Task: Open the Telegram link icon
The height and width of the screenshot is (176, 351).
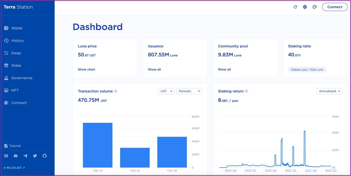Action: (25, 156)
